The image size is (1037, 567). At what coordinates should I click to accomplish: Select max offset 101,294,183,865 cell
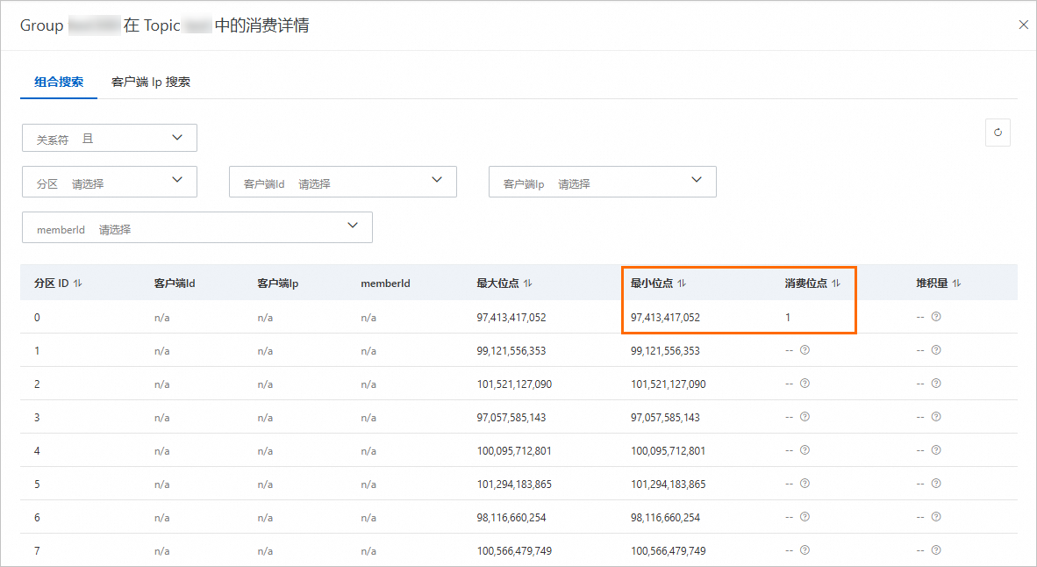pyautogui.click(x=514, y=484)
